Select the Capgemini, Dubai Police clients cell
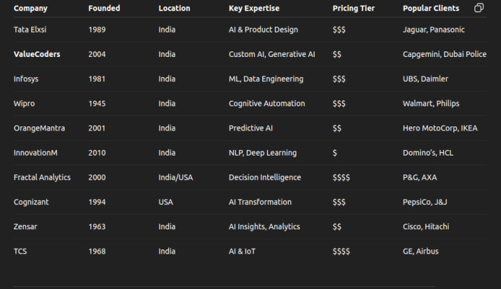The image size is (501, 289). point(445,54)
